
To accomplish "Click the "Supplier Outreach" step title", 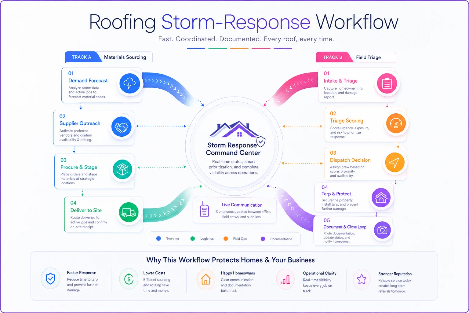I will pos(80,123).
